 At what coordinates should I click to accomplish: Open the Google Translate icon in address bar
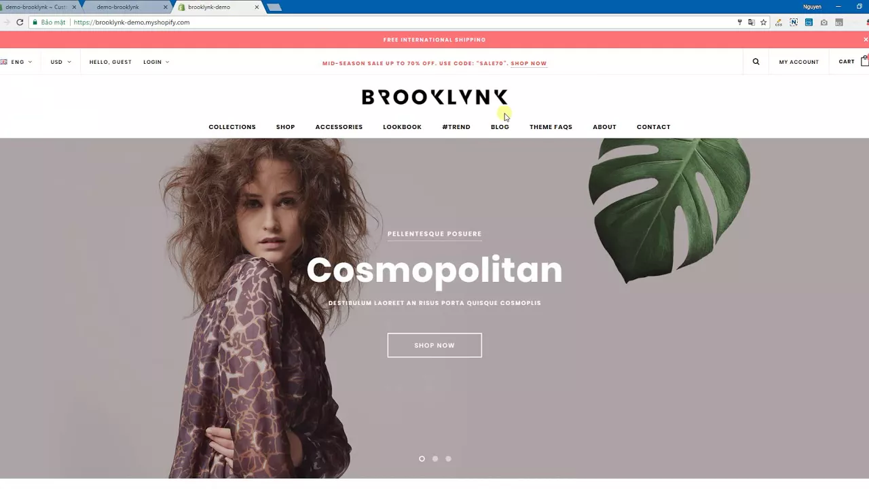click(x=751, y=22)
